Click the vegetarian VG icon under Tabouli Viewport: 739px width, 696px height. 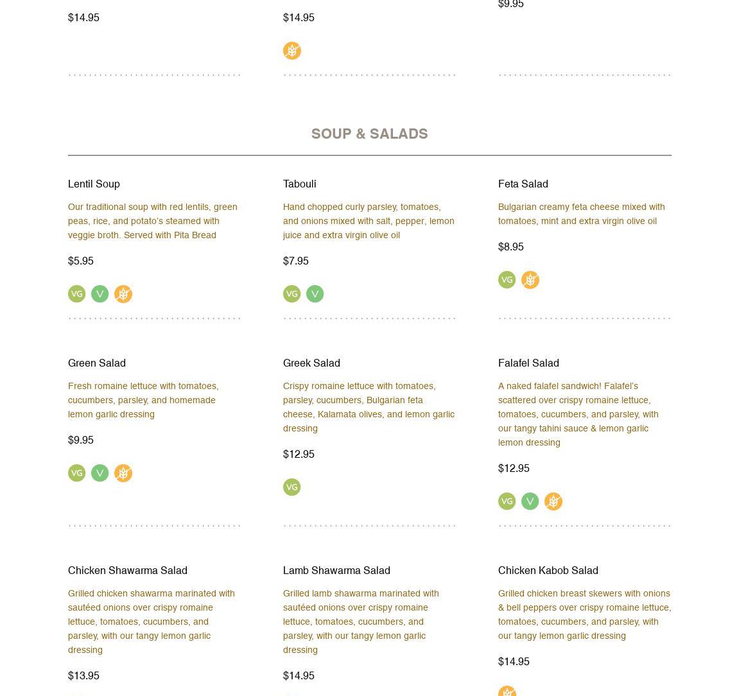[x=292, y=294]
